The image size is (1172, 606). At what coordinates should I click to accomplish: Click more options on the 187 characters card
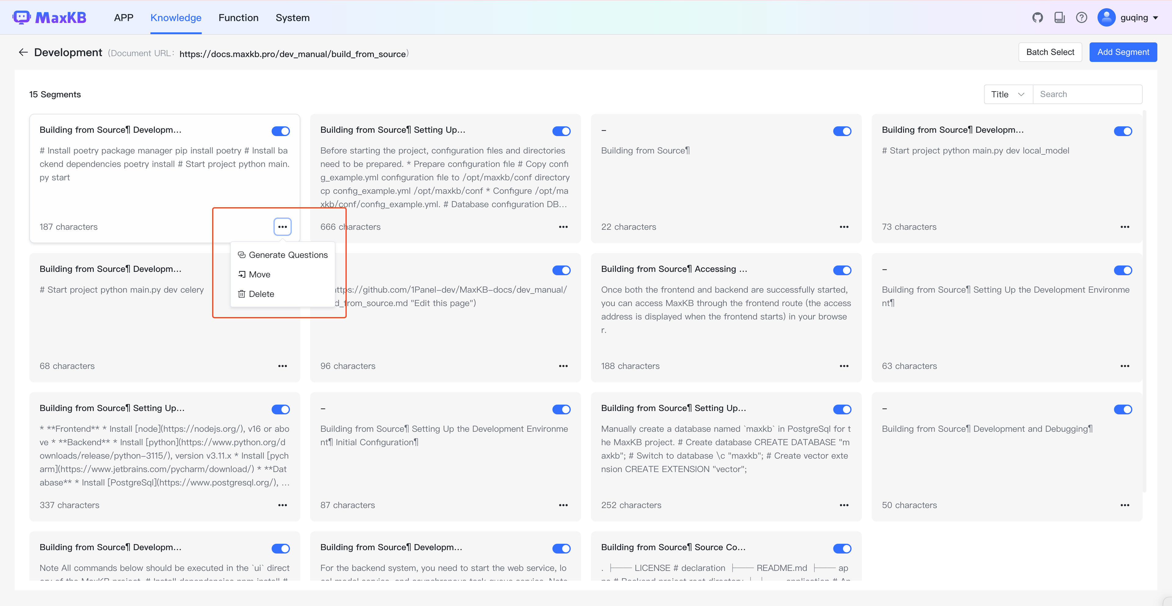[283, 227]
